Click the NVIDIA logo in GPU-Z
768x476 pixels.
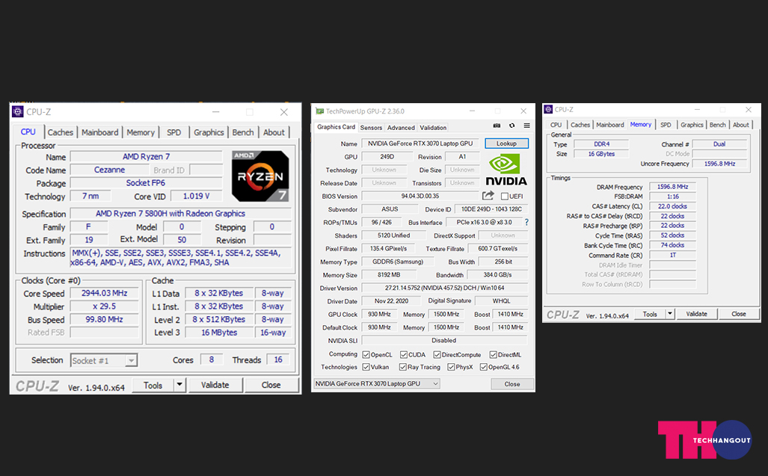(506, 170)
